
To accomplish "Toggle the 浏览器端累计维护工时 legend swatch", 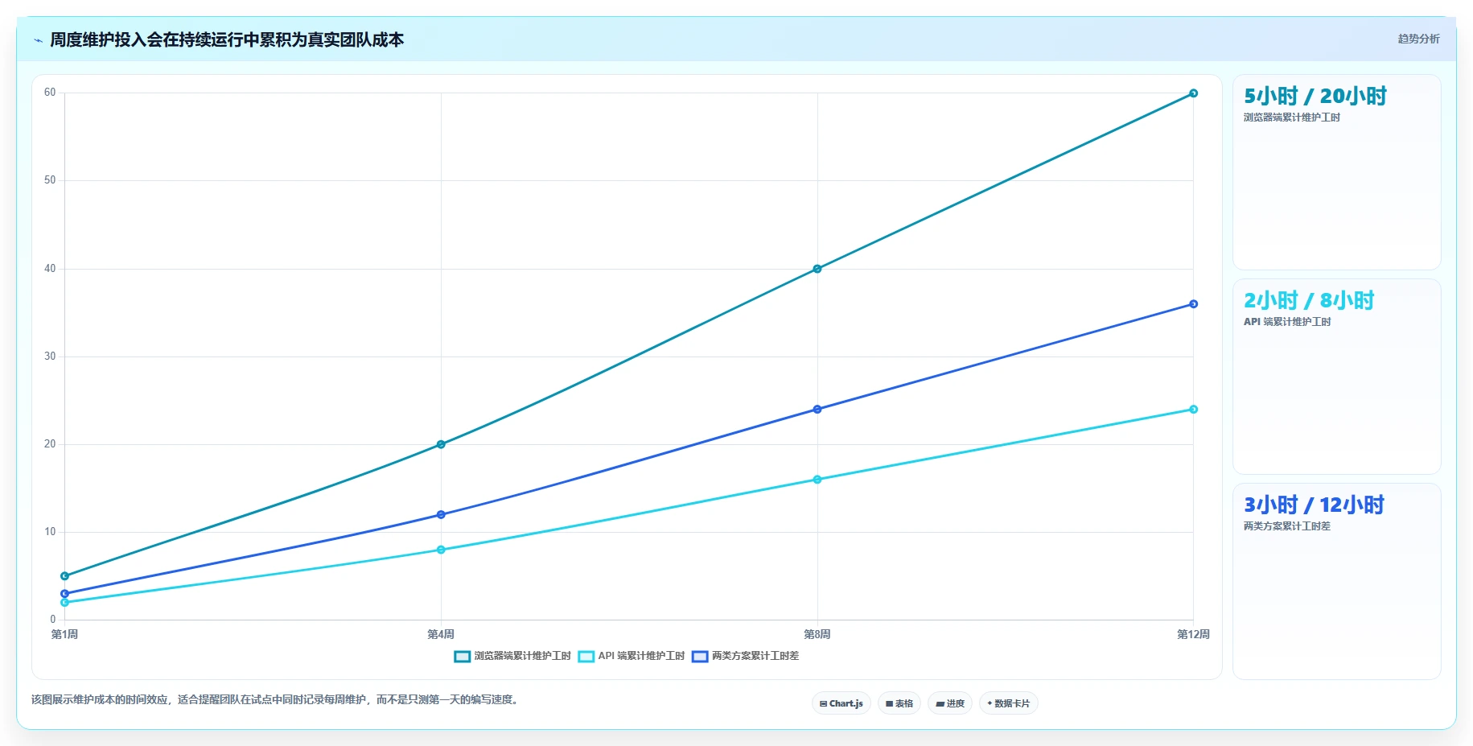I will 462,657.
